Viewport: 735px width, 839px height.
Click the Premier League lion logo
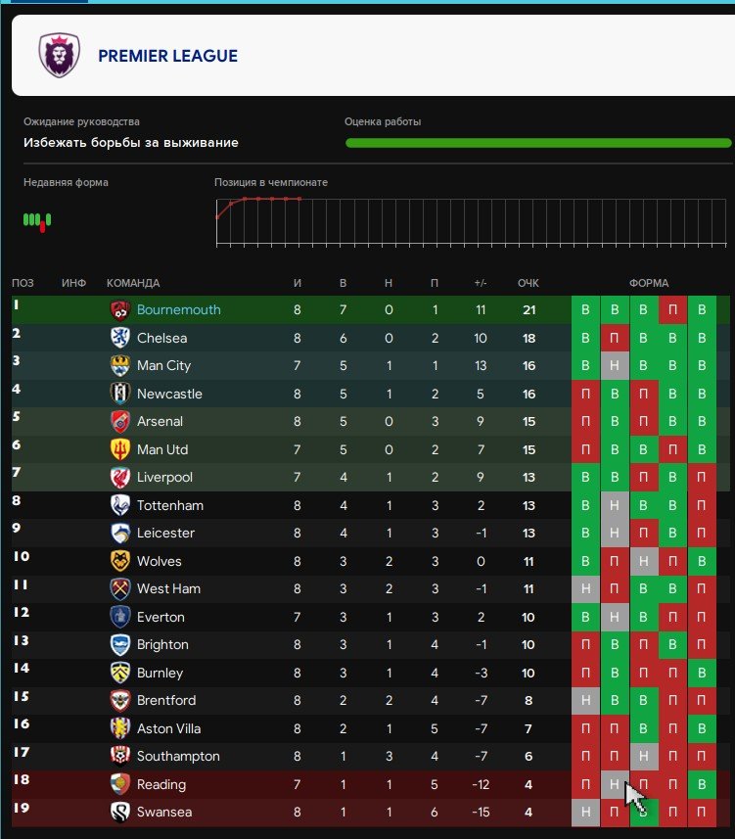[59, 56]
